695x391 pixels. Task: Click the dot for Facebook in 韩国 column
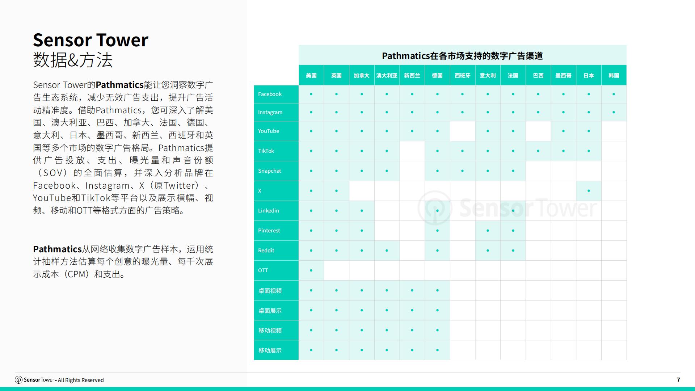614,94
